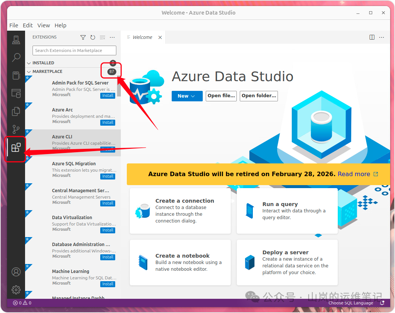Click the Filter Extensions funnel icon

pos(83,37)
